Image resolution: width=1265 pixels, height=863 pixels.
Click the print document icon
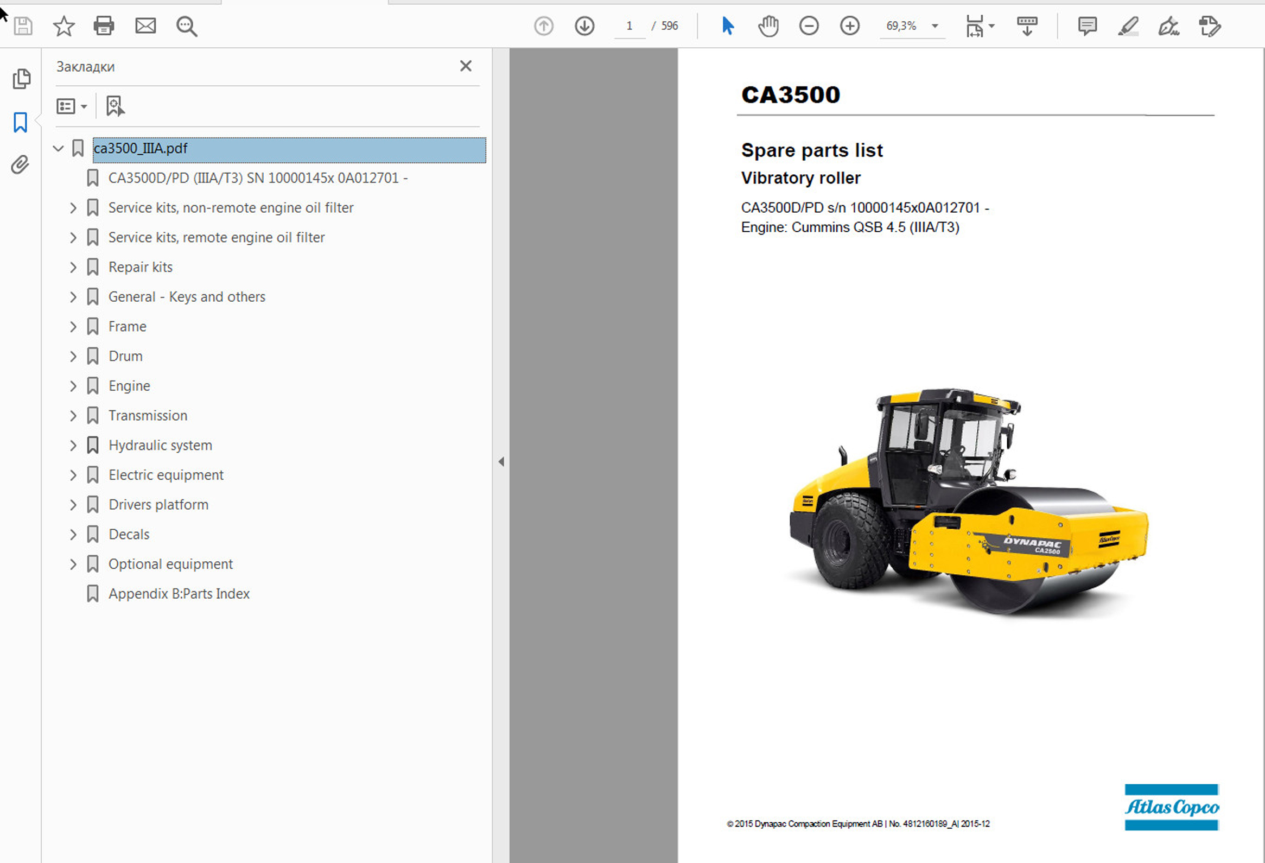point(104,26)
